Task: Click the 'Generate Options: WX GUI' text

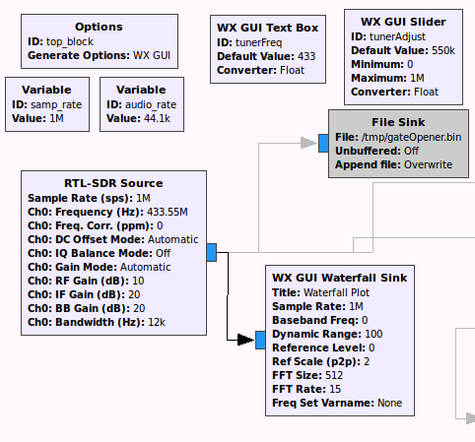Action: pyautogui.click(x=99, y=55)
